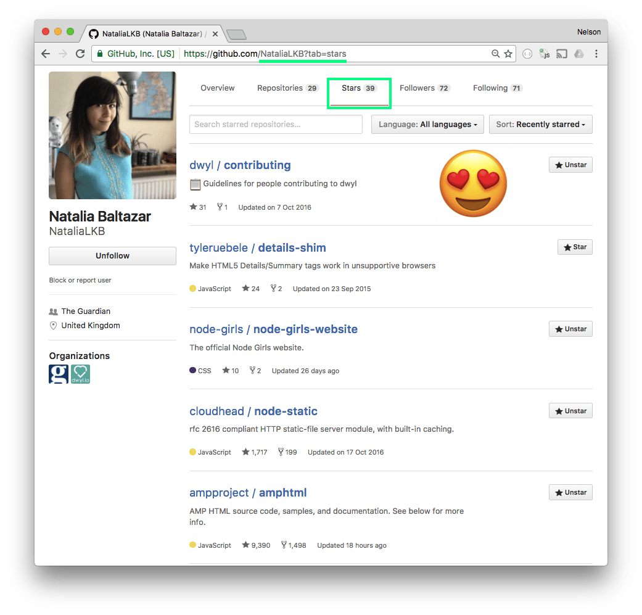Click the Google Drive extension icon
The image size is (642, 615).
point(579,54)
